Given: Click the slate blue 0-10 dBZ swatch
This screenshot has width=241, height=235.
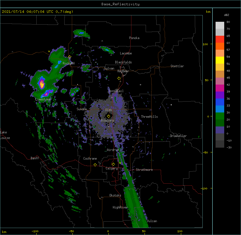Looking at the screenshot, I should 220,130.
